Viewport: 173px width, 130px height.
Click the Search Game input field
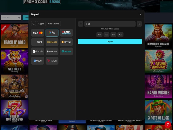[x=11, y=18]
